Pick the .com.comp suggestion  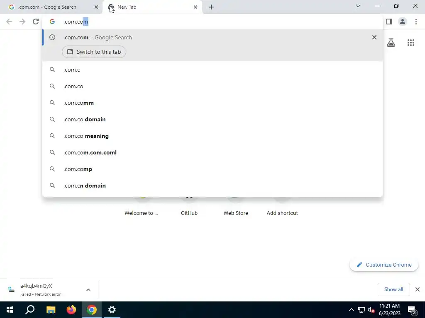click(212, 169)
